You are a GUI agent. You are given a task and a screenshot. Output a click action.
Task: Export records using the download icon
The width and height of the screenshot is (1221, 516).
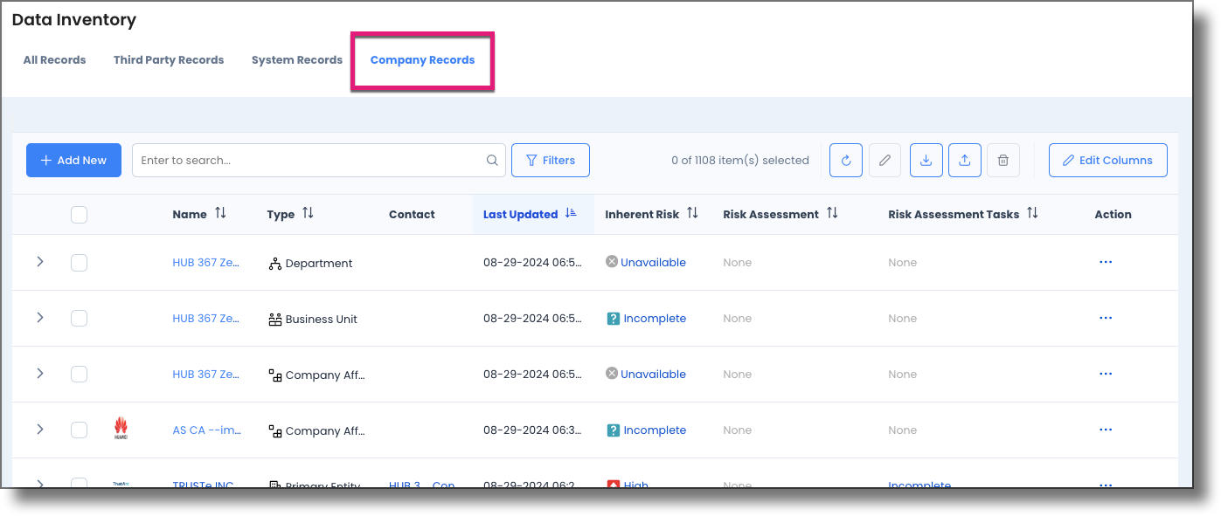926,160
